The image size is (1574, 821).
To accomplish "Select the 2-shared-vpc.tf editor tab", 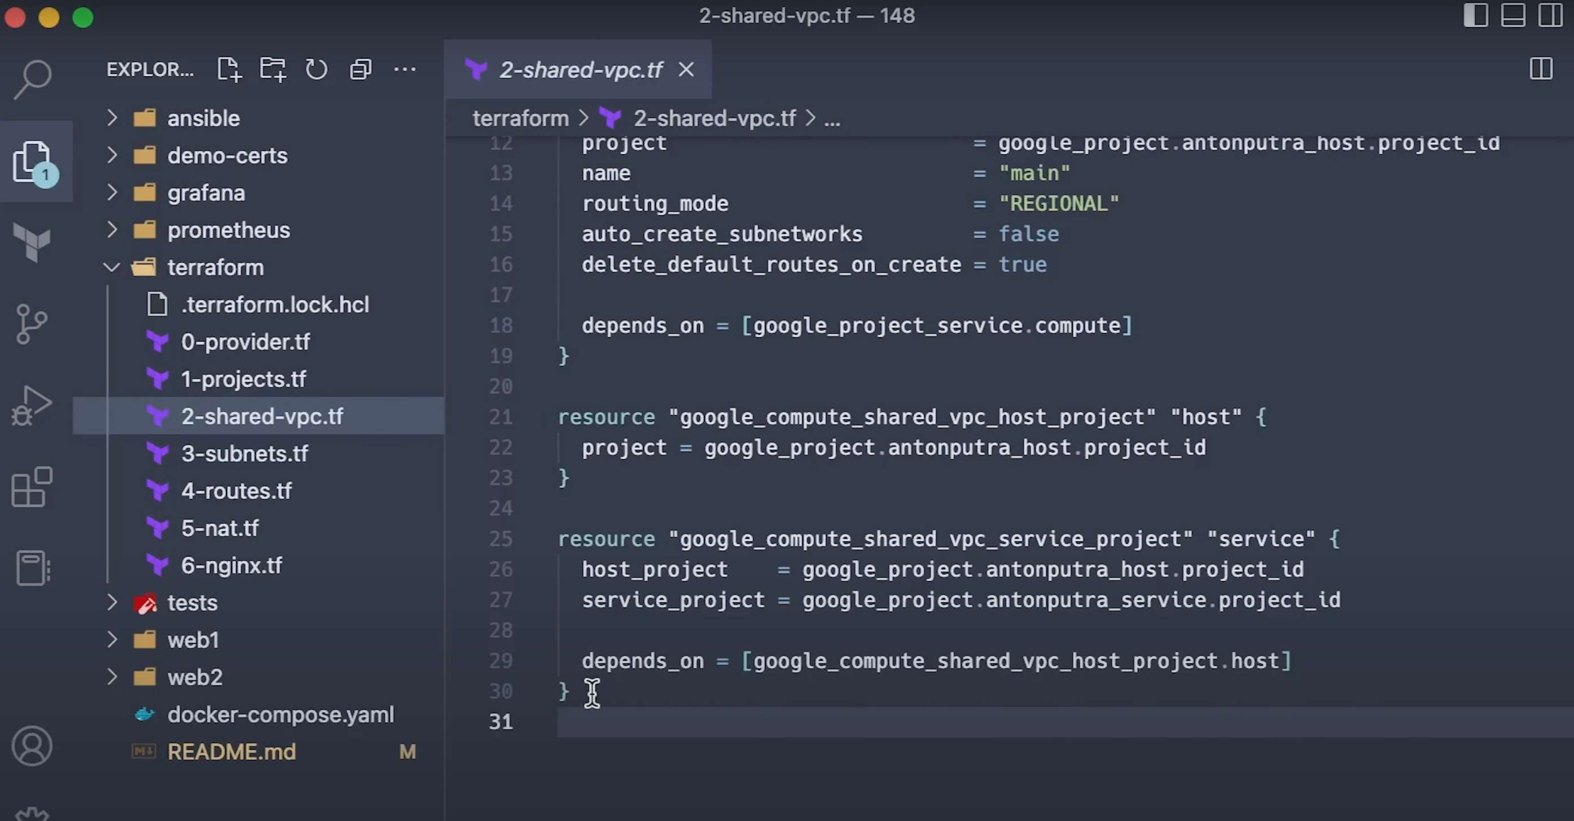I will (579, 69).
